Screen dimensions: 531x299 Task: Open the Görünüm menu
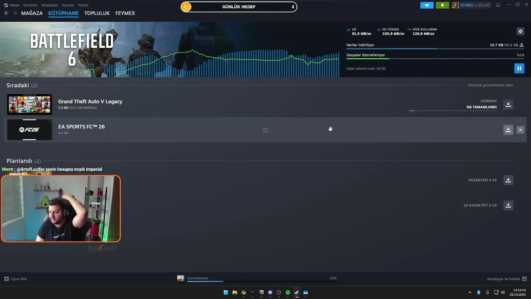(30, 5)
